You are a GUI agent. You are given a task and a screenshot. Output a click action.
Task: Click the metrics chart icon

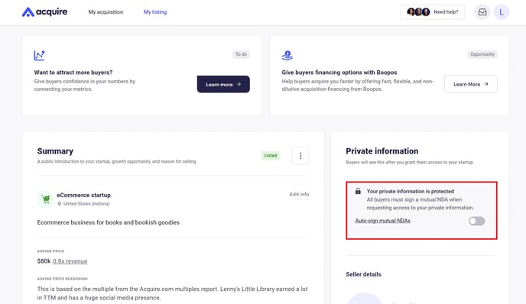point(39,55)
